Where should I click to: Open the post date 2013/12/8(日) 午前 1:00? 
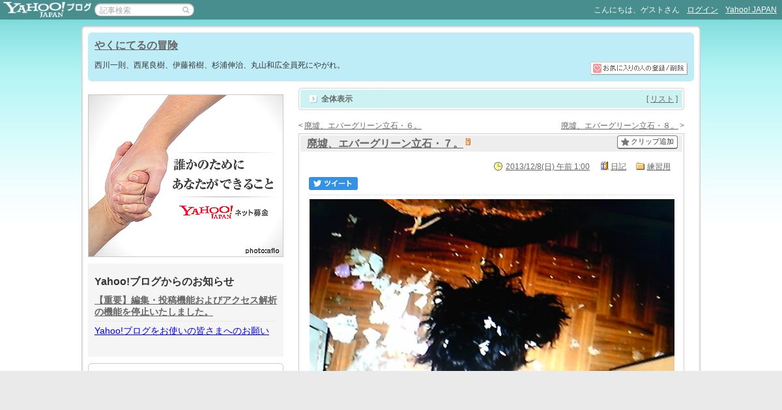pyautogui.click(x=547, y=167)
